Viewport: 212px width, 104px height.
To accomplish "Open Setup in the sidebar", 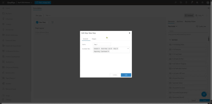I will coord(6,96).
